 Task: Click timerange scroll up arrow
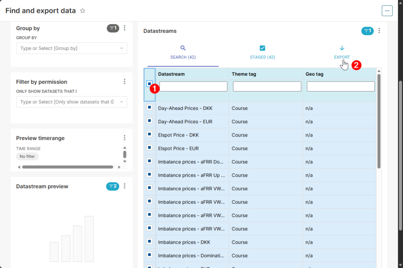pos(125,148)
